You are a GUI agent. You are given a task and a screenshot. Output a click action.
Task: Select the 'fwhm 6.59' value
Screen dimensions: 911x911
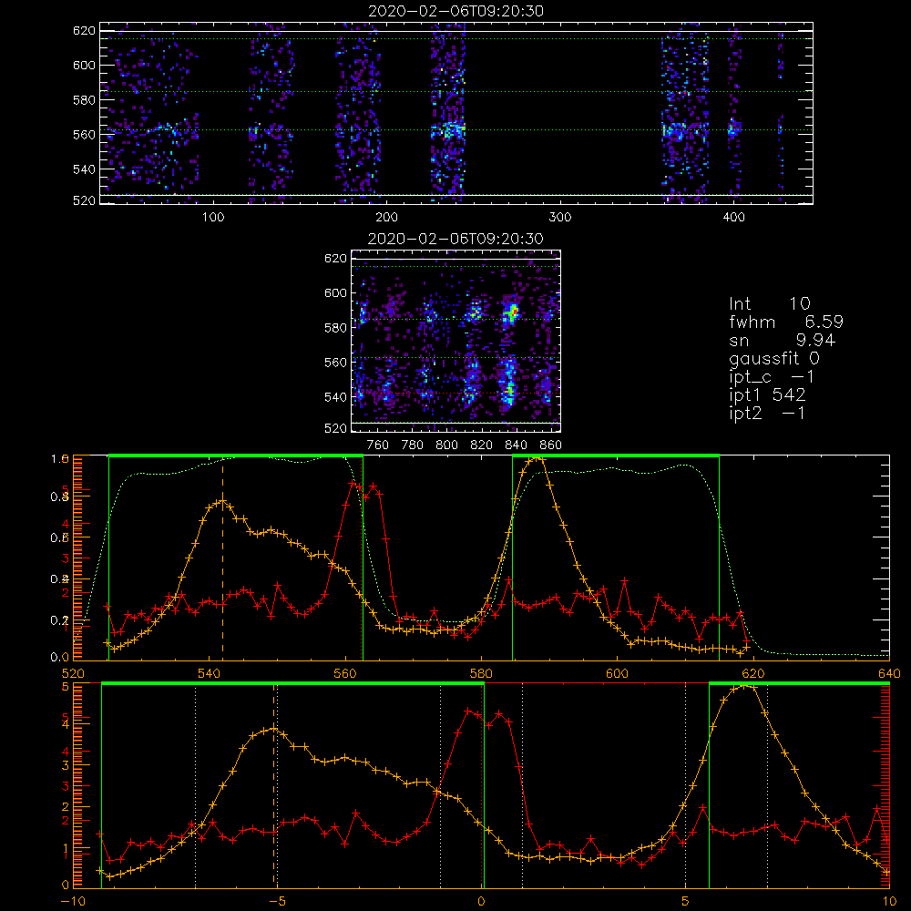pos(786,322)
